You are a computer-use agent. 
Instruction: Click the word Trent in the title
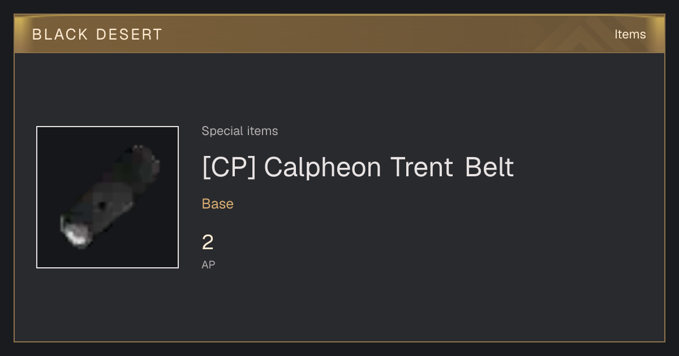pyautogui.click(x=422, y=167)
